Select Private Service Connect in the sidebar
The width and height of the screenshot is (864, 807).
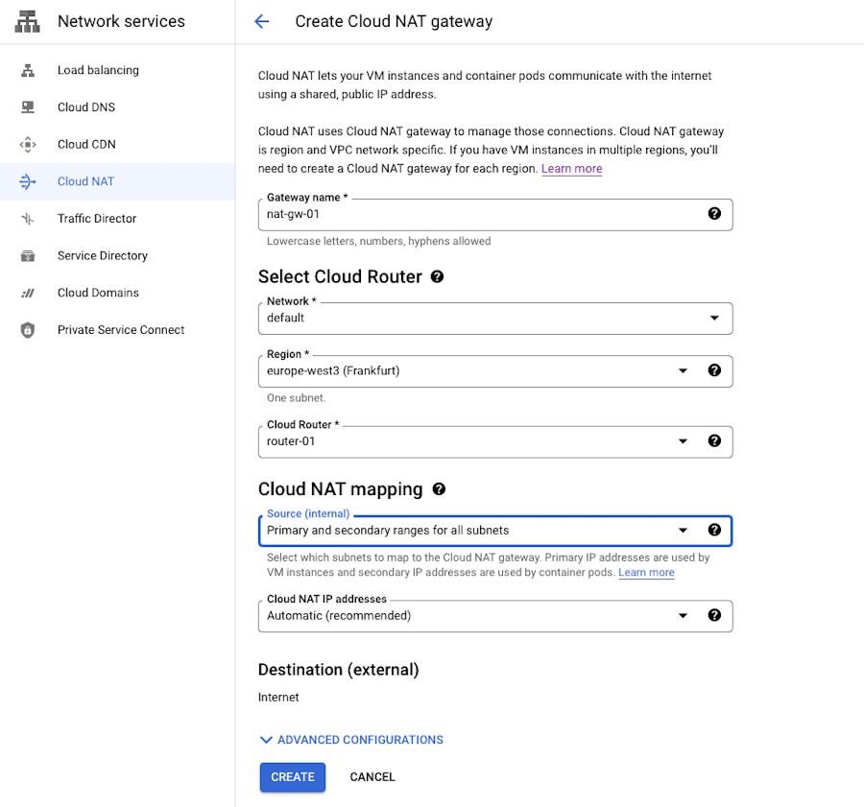coord(117,330)
